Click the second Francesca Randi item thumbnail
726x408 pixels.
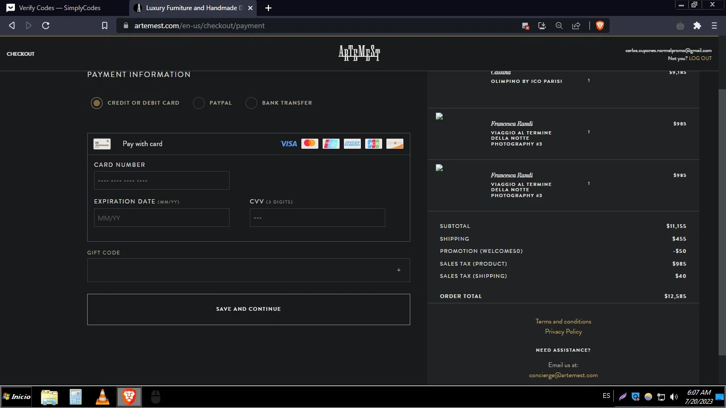(440, 167)
